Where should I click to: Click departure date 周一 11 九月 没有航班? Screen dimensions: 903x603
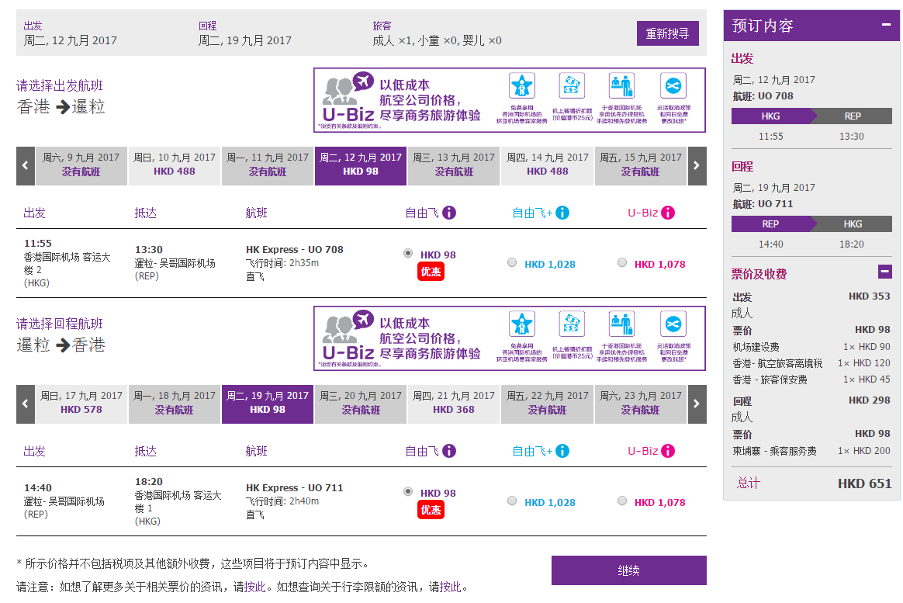tap(268, 166)
